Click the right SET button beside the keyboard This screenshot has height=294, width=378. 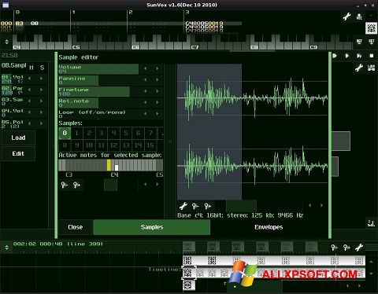[x=371, y=42]
